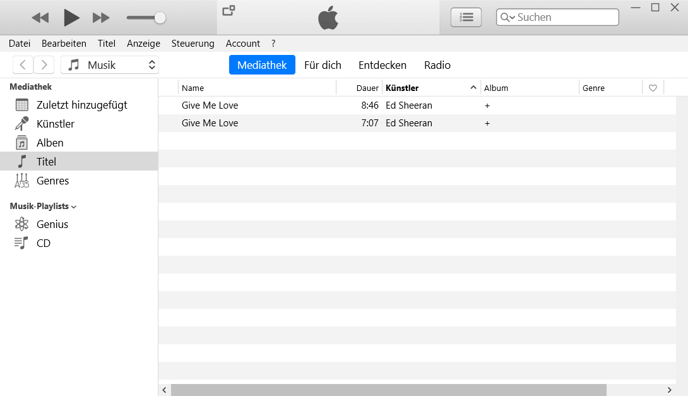Open the Account menu
This screenshot has height=396, width=688.
click(242, 44)
